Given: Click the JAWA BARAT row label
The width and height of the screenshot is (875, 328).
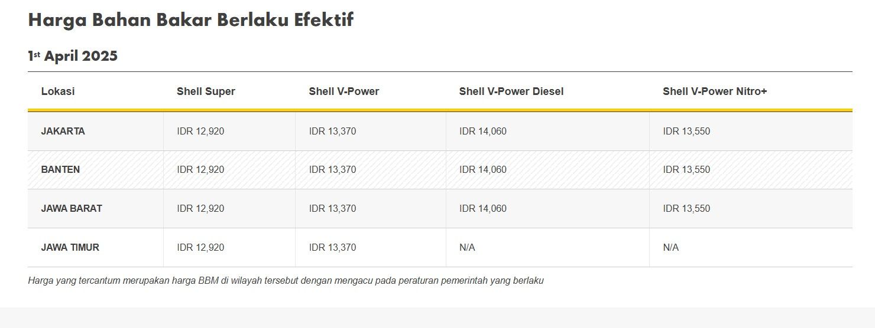Looking at the screenshot, I should point(72,209).
